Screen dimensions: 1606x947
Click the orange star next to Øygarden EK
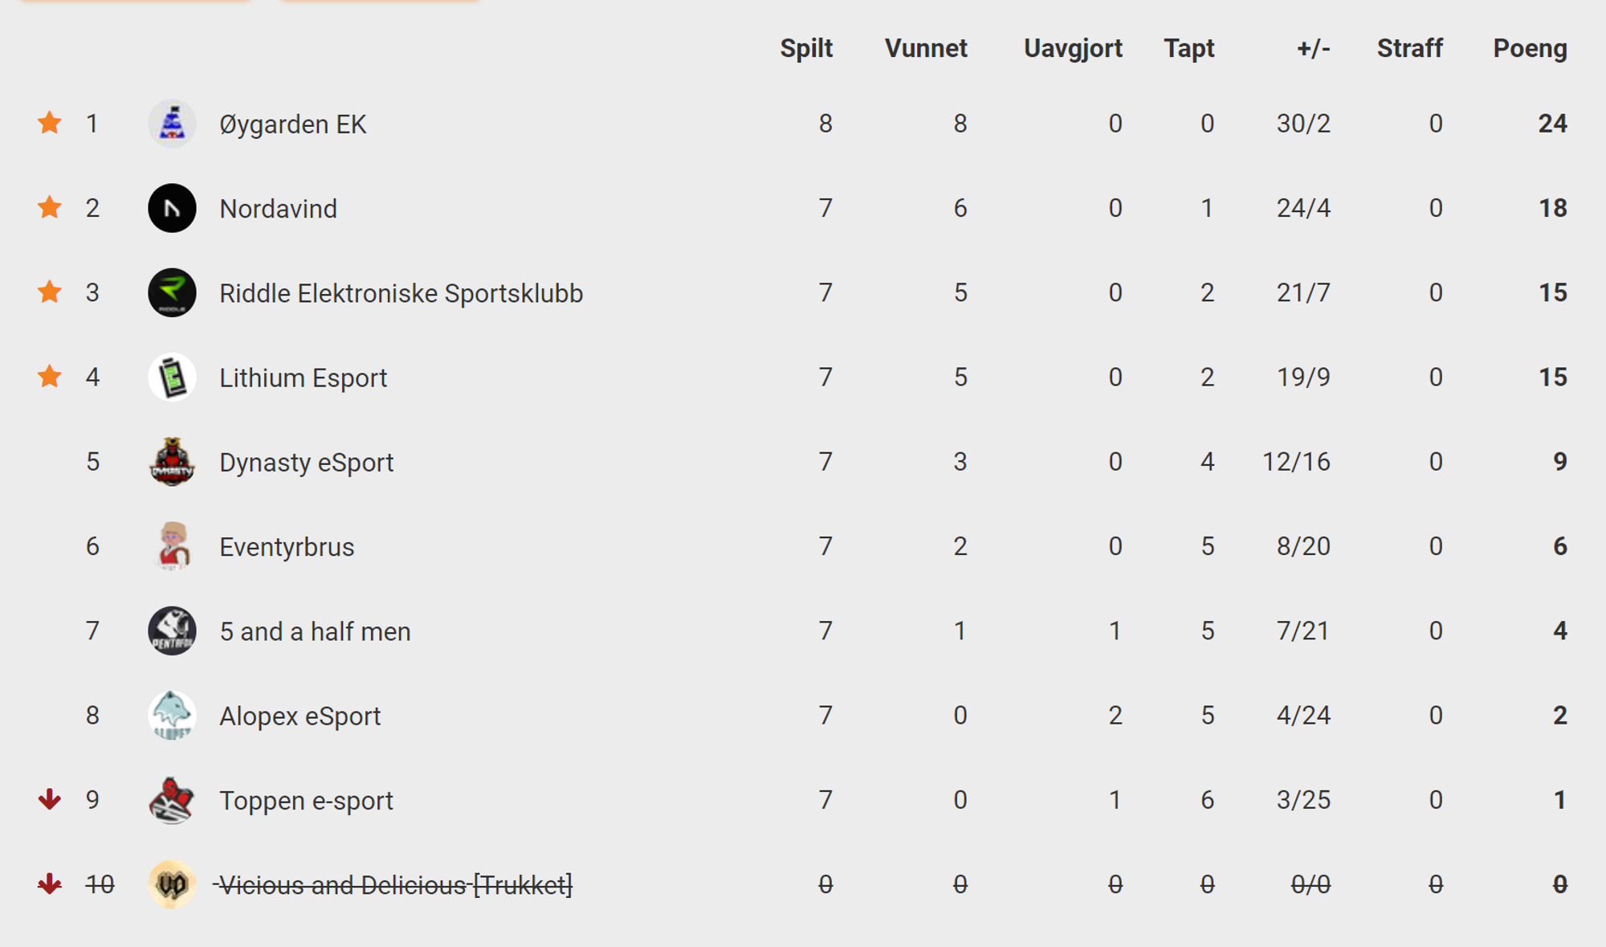pos(50,122)
